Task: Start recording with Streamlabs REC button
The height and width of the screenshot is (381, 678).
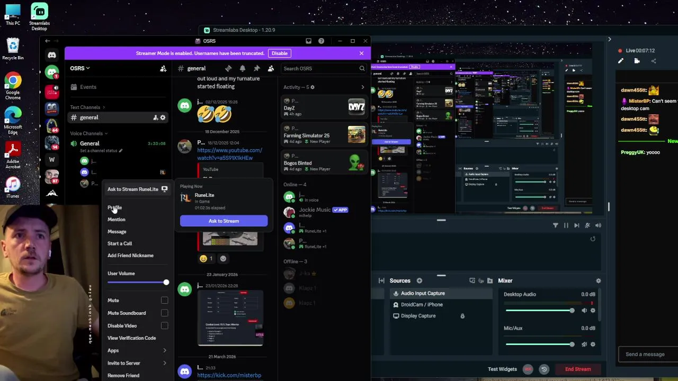Action: coord(528,369)
